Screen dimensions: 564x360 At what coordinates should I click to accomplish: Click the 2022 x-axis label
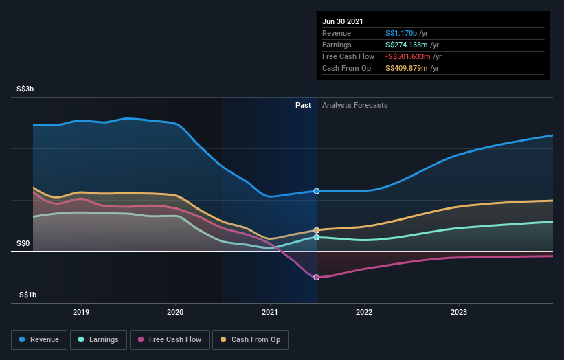[364, 312]
